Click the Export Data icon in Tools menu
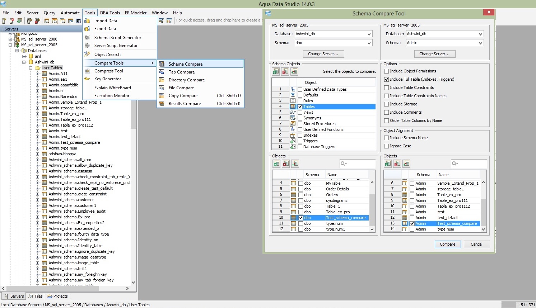 point(87,28)
